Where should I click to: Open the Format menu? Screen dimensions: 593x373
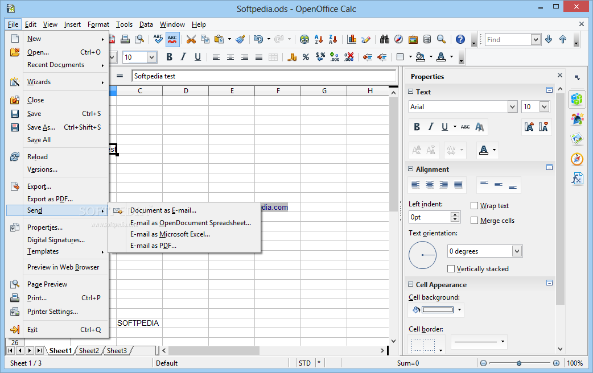point(98,24)
